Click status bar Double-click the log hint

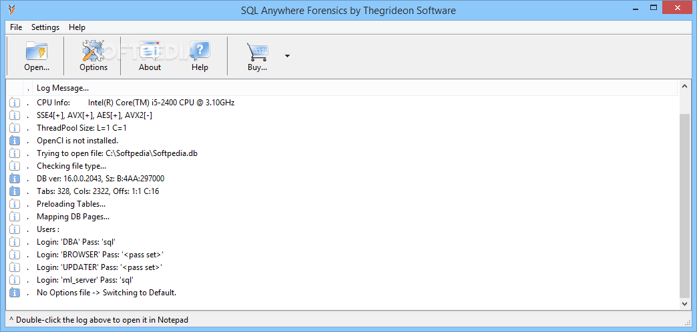(x=98, y=319)
